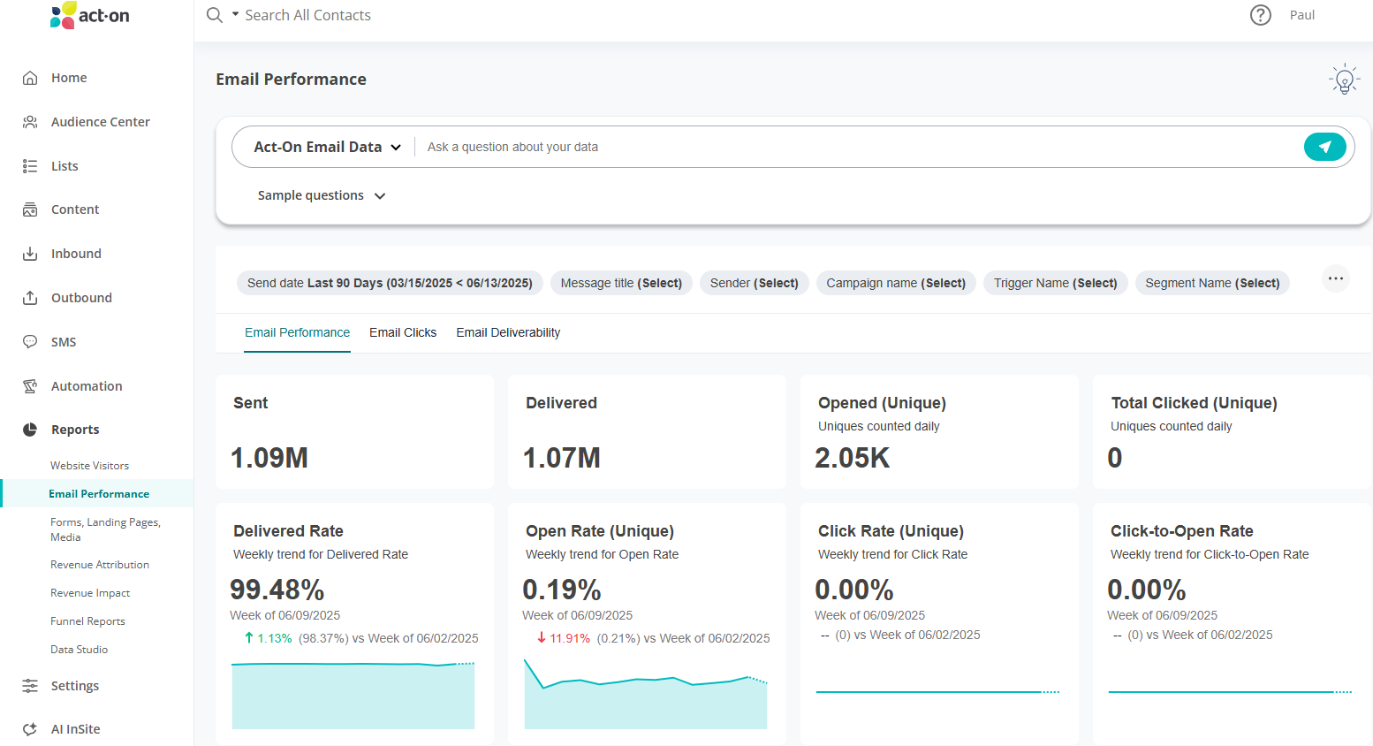The width and height of the screenshot is (1373, 746).
Task: Go to Forms, Landing Pages, Media
Action: coord(105,529)
